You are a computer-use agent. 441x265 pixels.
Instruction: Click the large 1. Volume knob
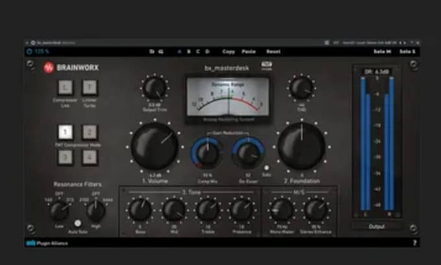[x=154, y=146]
